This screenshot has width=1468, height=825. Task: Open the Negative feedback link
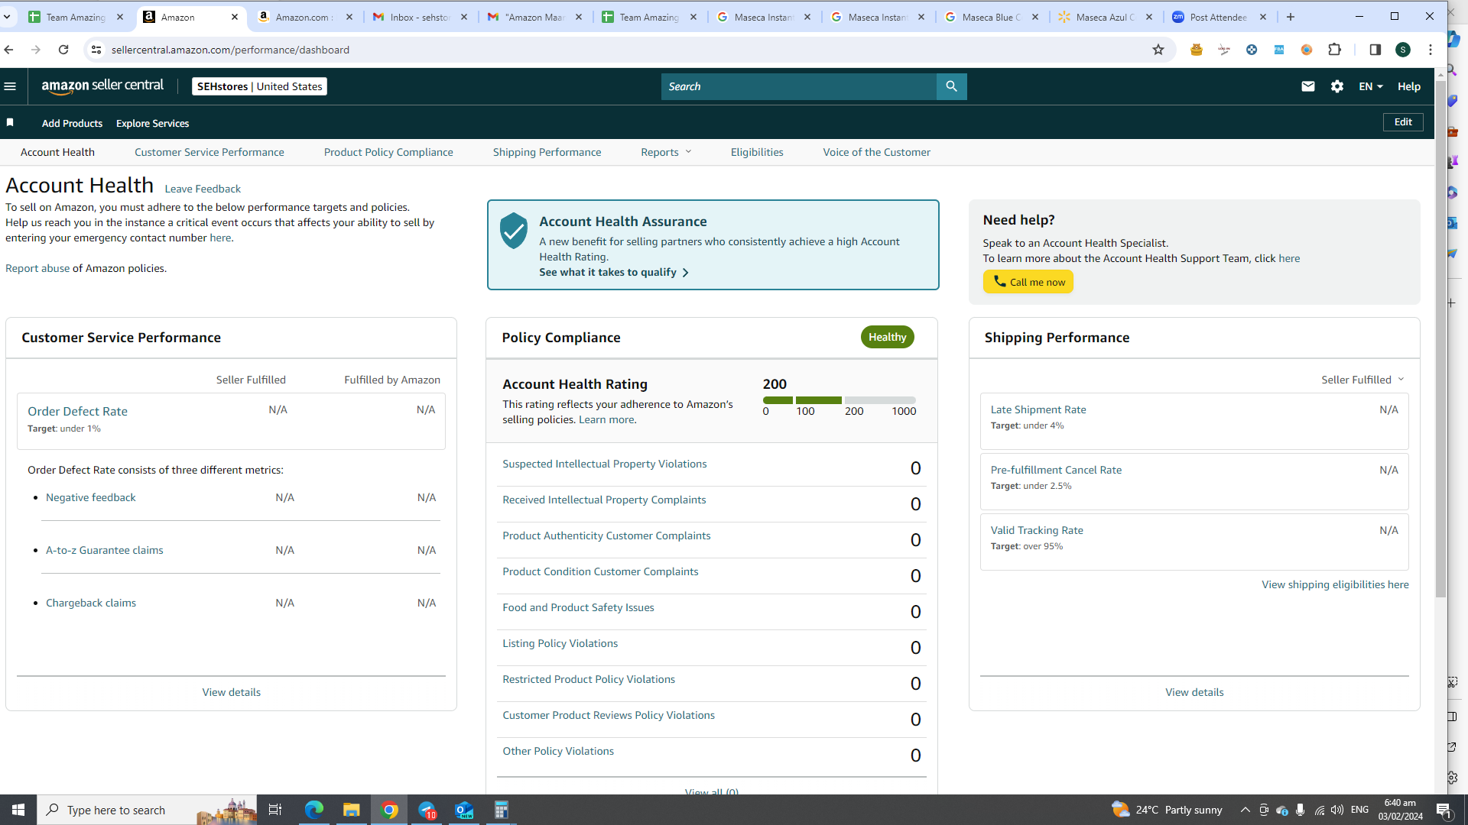[90, 497]
